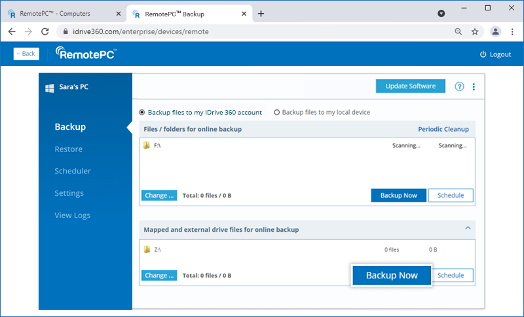Select Backup files to my IDrive 360 account
Viewport: 524px width, 317px height.
tap(143, 112)
